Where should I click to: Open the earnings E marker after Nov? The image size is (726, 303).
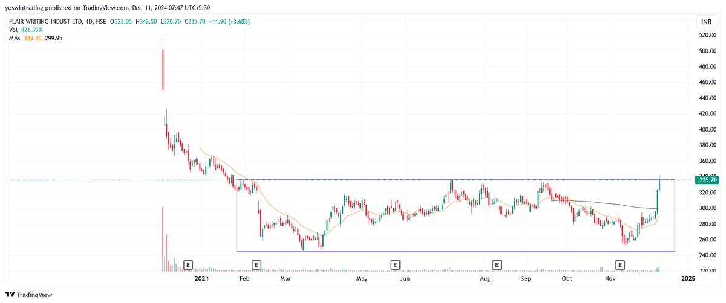click(x=620, y=264)
